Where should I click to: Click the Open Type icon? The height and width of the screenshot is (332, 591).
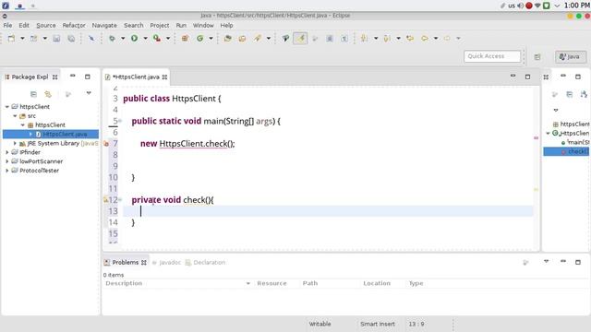[228, 39]
